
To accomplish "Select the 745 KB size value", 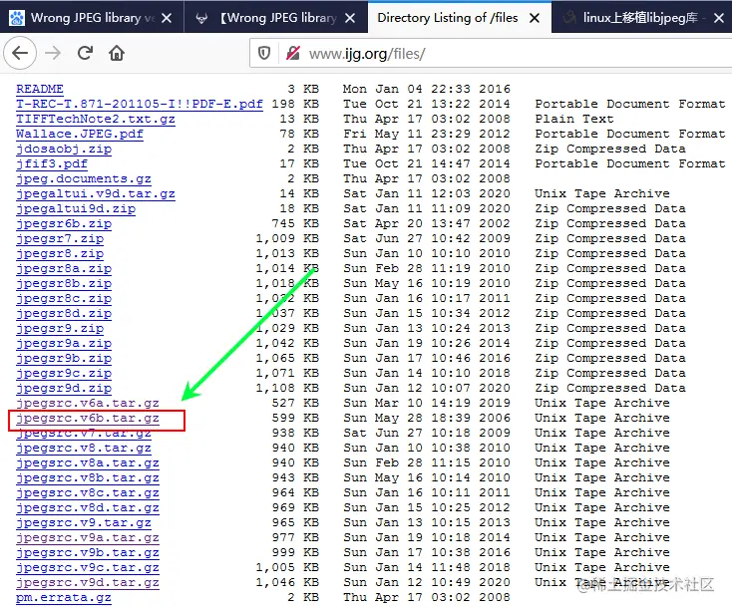I will [295, 223].
